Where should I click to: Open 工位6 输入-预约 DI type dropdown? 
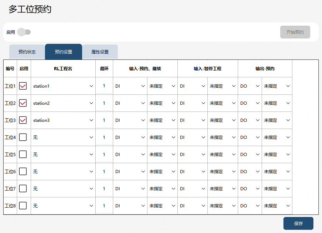(130, 171)
